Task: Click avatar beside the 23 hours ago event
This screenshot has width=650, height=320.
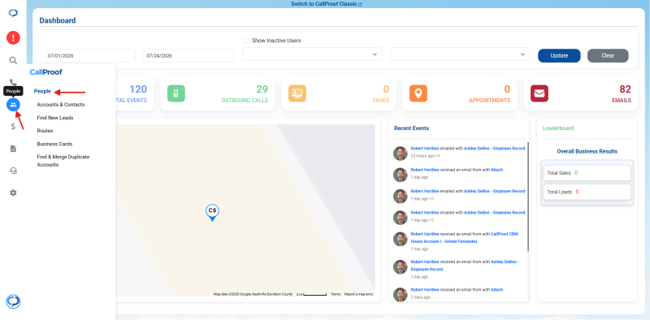Action: [x=400, y=153]
